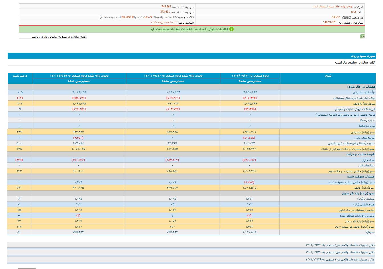
Task: Click the سود(زیان) خالص row label
Action: pyautogui.click(x=364, y=188)
